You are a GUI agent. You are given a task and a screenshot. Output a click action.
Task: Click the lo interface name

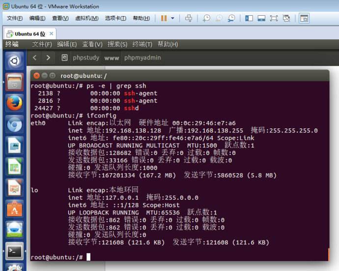point(34,190)
